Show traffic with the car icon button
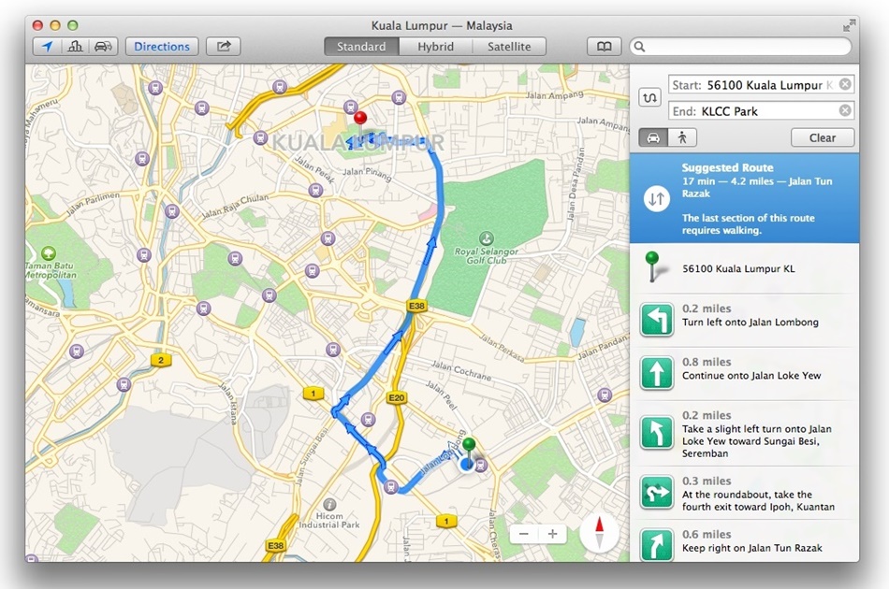This screenshot has height=589, width=889. (x=103, y=47)
